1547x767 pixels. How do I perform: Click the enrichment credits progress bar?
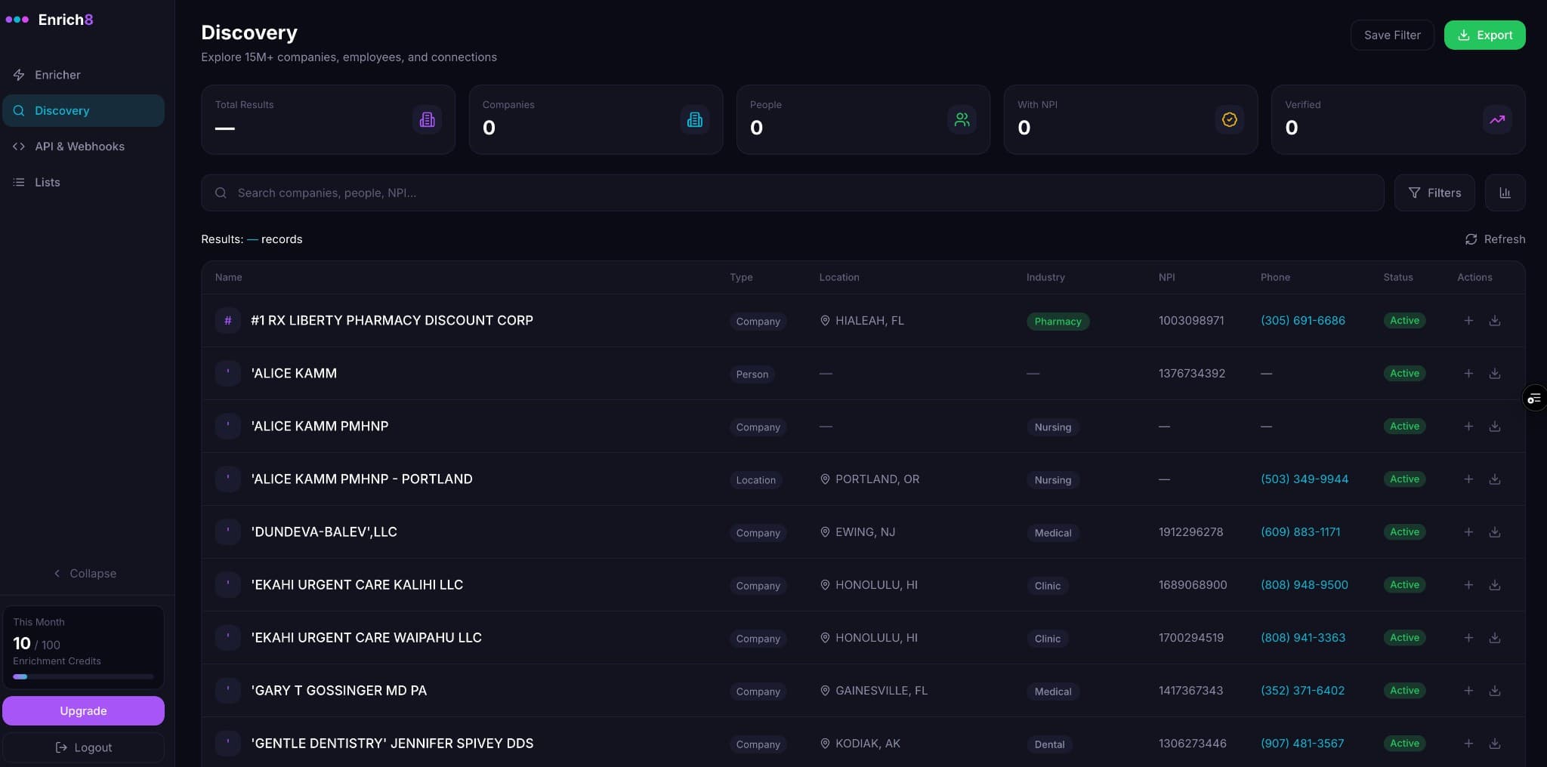point(83,676)
